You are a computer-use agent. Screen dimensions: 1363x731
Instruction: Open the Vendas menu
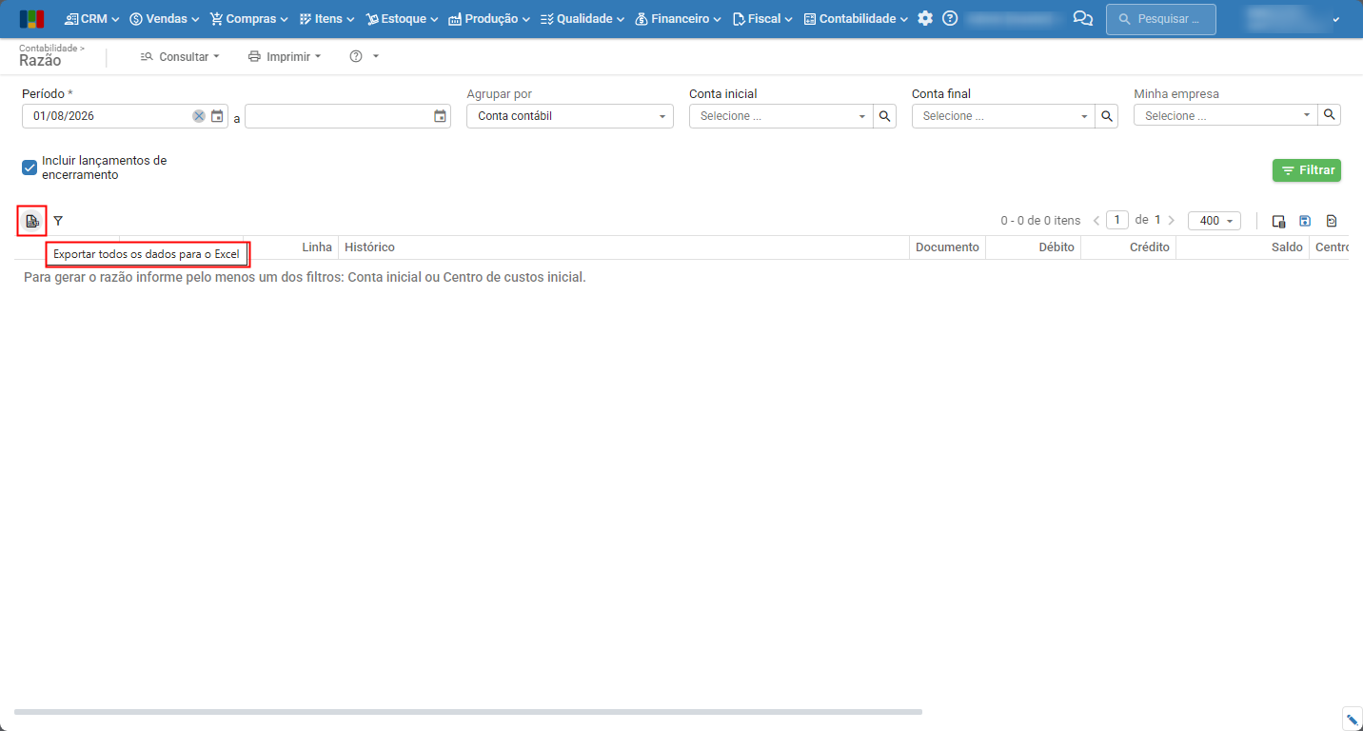click(x=165, y=18)
